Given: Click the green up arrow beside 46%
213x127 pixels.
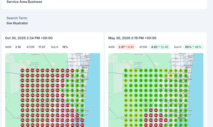Looking at the screenshot, I should point(193,47).
